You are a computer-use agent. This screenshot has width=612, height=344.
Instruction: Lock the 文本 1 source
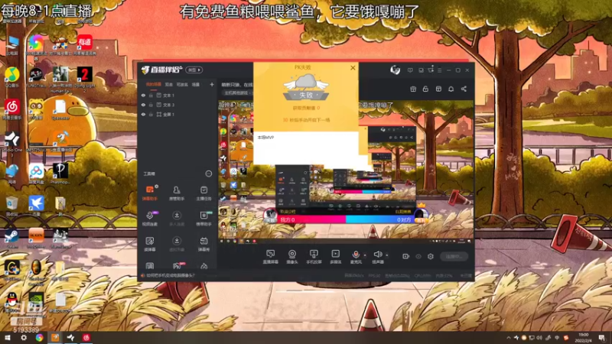coord(151,95)
